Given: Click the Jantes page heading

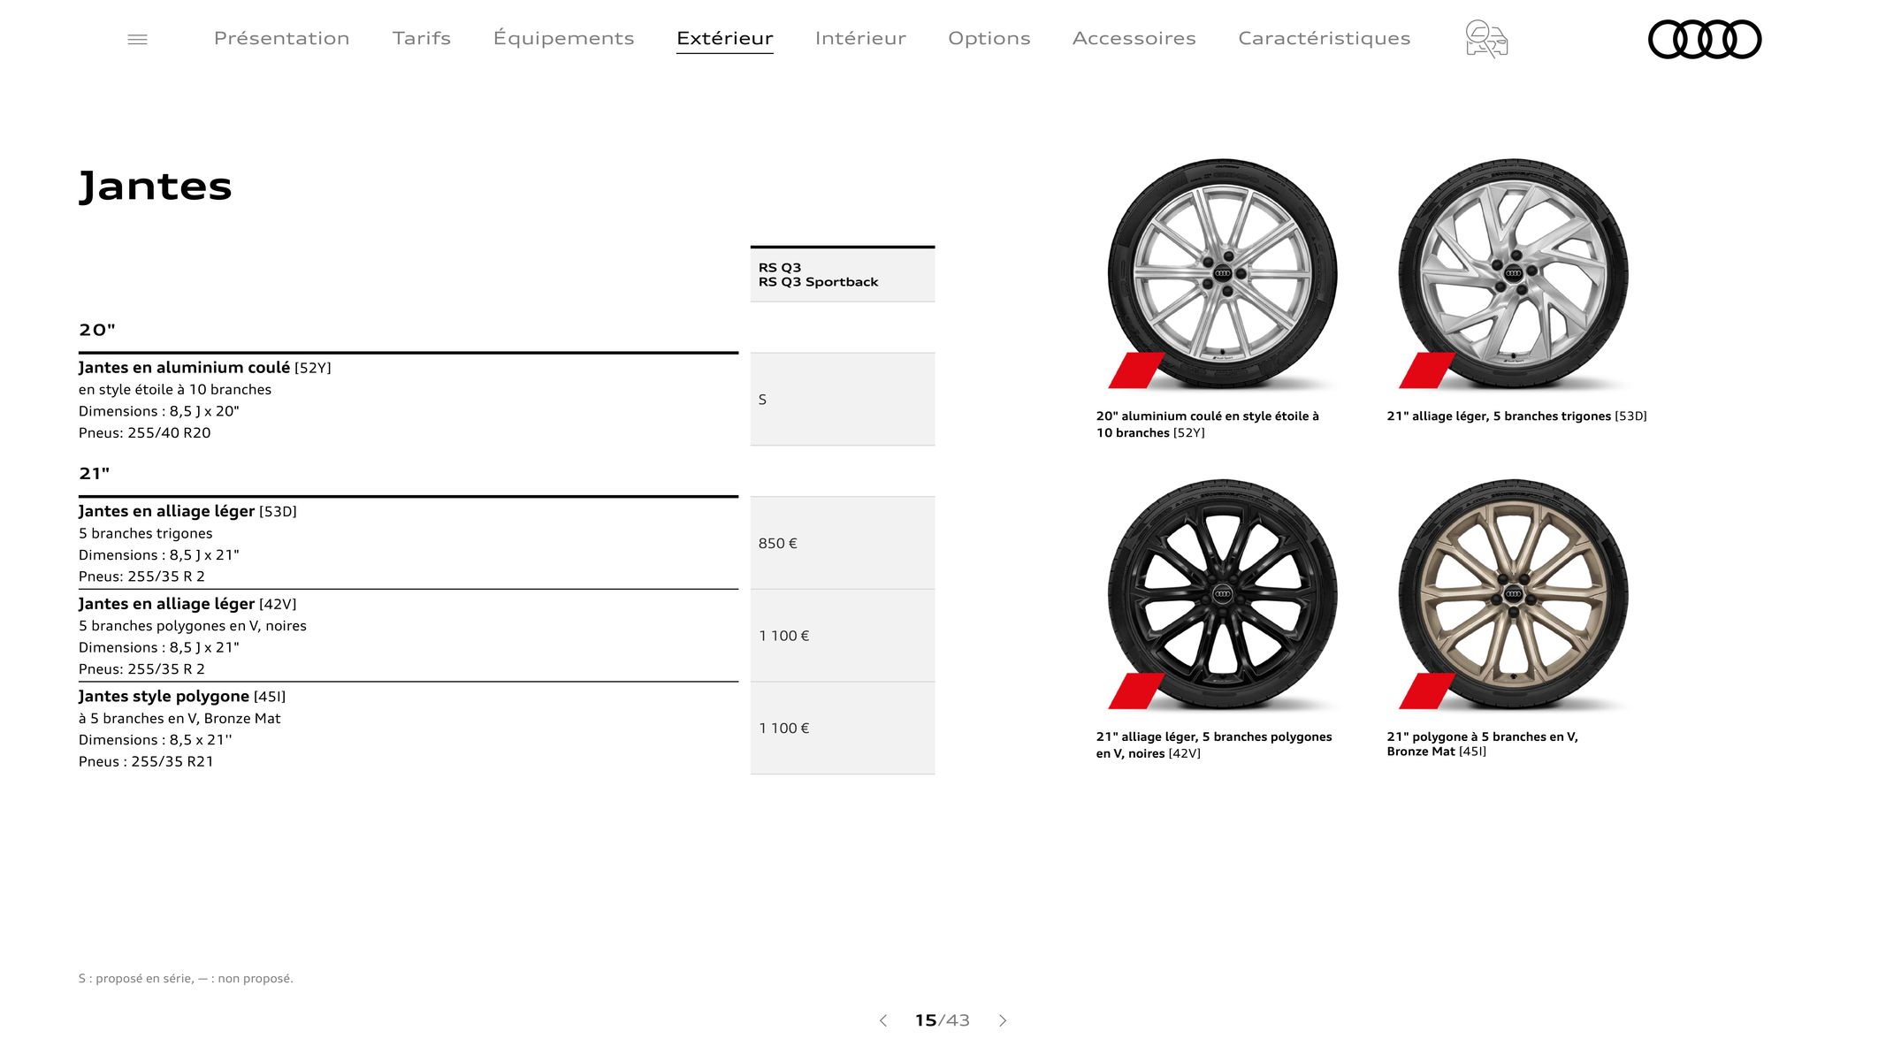Looking at the screenshot, I should (155, 186).
